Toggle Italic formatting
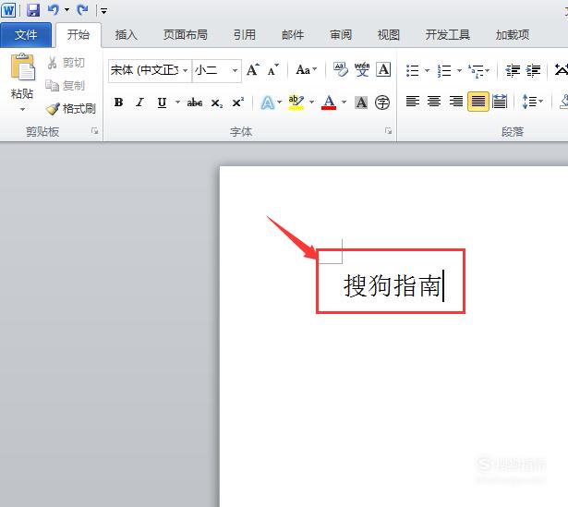 pos(139,103)
